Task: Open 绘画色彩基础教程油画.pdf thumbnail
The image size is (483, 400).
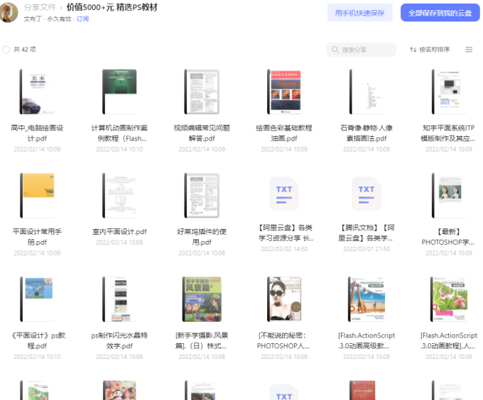Action: click(x=283, y=92)
